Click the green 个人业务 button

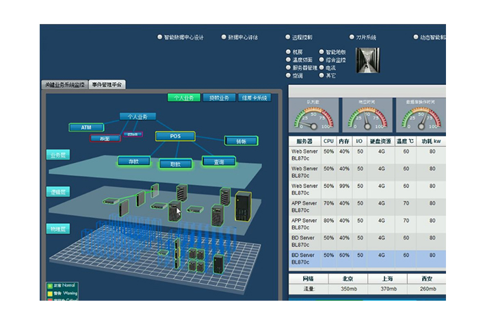click(184, 98)
